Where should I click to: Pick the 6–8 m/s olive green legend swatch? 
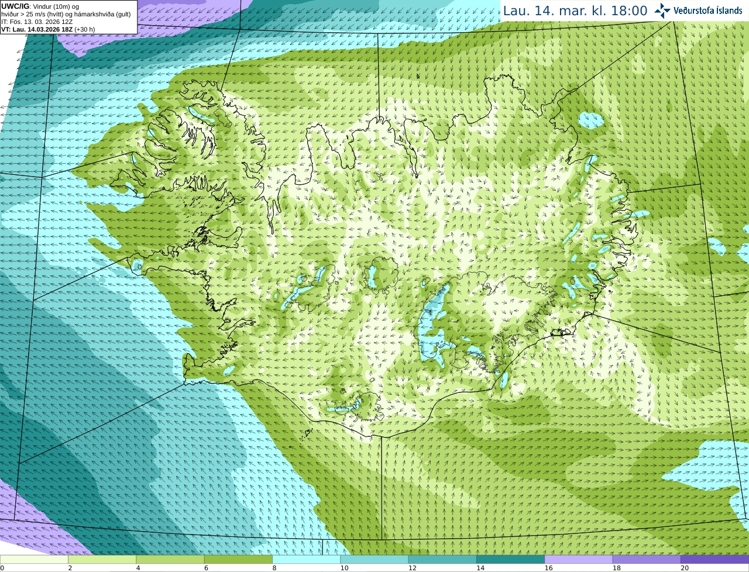point(238,559)
